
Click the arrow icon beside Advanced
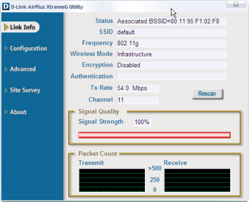coord(6,69)
